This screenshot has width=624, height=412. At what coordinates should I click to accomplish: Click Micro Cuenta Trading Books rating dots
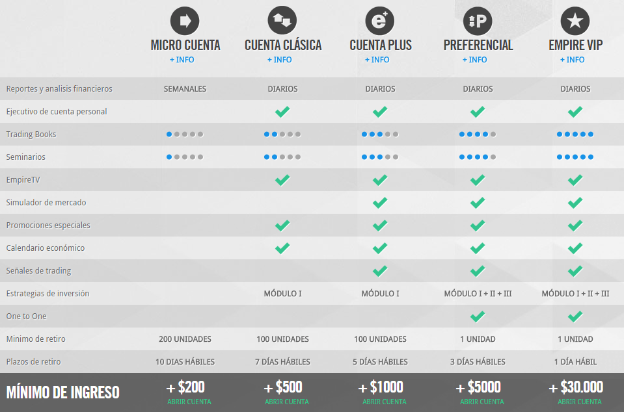[185, 135]
